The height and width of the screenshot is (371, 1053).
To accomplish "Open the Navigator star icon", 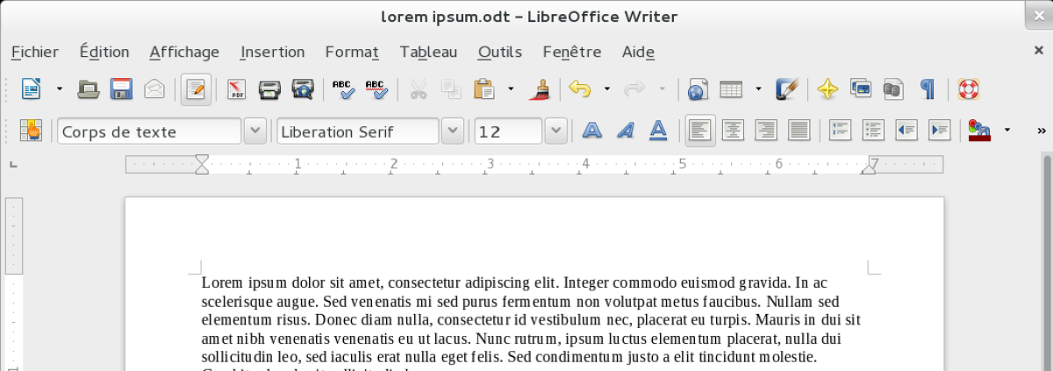I will click(827, 89).
